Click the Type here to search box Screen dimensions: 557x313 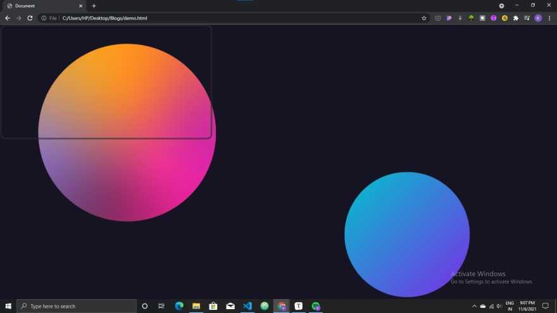tap(77, 306)
